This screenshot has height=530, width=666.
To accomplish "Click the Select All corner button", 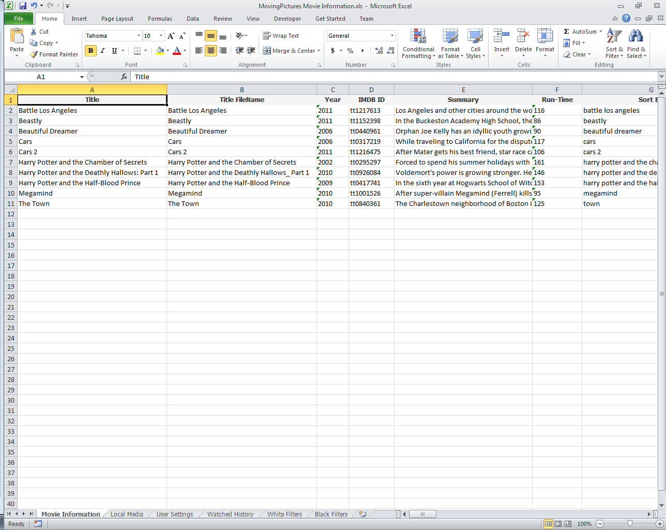I will 10,90.
